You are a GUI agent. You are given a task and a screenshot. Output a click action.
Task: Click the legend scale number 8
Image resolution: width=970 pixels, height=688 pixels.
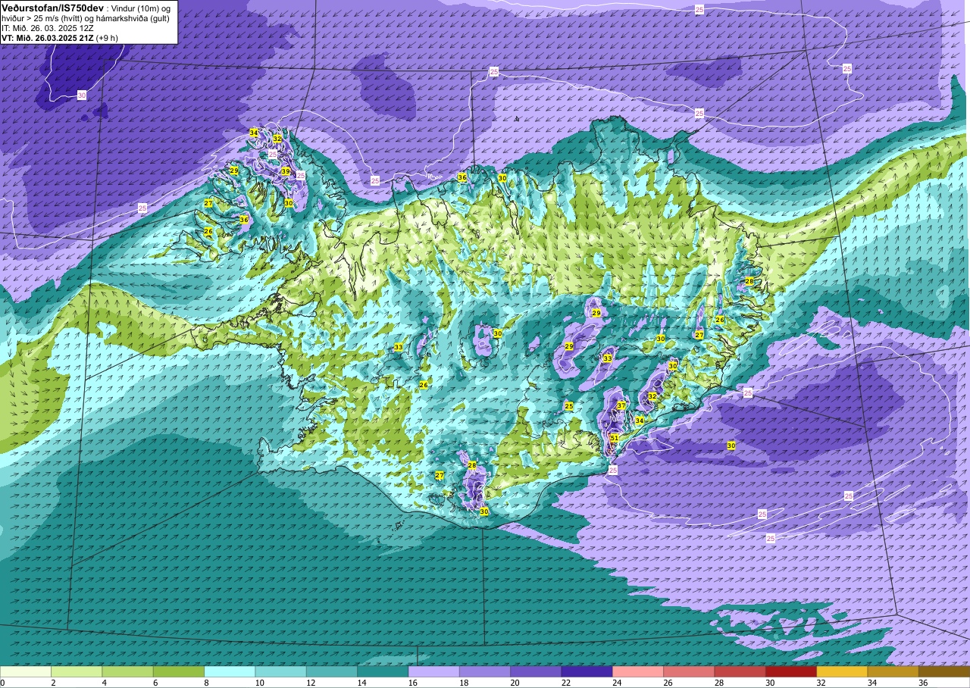207,683
